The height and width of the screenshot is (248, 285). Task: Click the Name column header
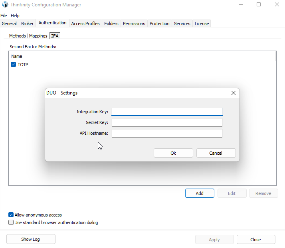(16, 56)
